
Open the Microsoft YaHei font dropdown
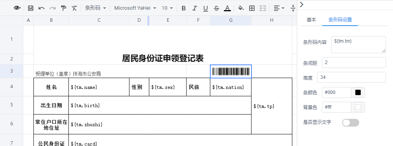[135, 8]
